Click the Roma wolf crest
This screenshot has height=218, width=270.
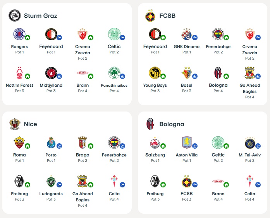pyautogui.click(x=19, y=142)
